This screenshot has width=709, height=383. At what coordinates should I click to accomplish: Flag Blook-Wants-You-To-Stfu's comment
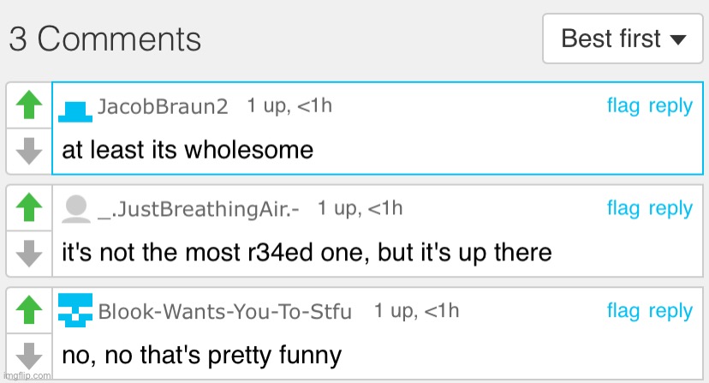pyautogui.click(x=623, y=311)
